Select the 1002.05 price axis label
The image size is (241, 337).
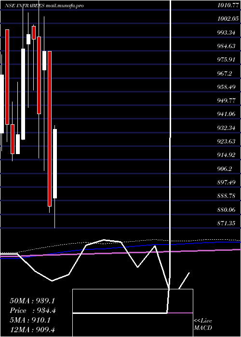click(228, 19)
